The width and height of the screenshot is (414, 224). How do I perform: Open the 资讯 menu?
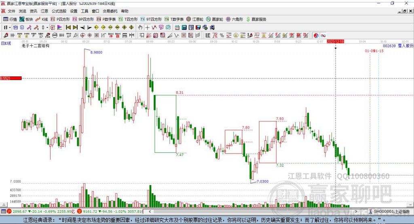(33, 11)
